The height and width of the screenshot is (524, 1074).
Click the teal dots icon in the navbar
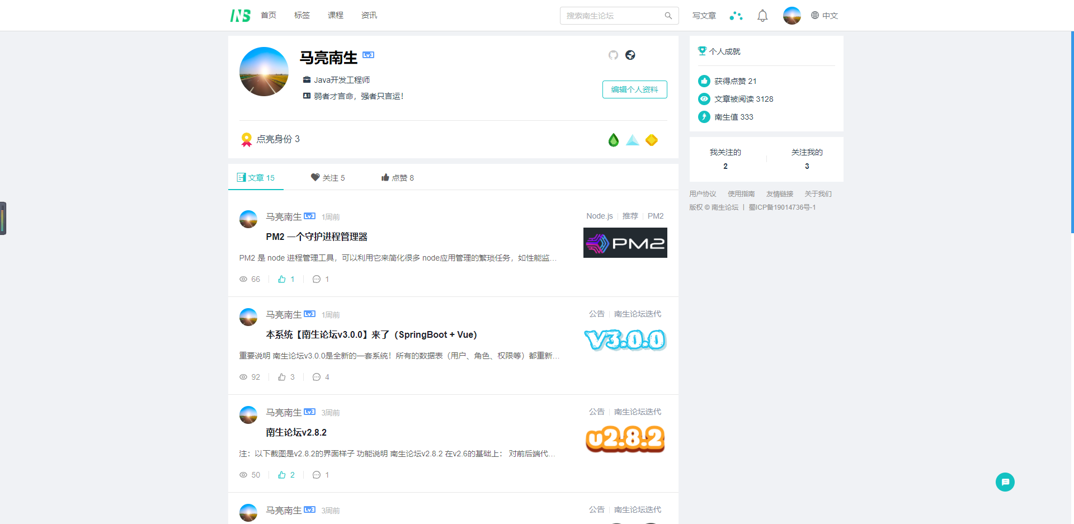point(736,16)
